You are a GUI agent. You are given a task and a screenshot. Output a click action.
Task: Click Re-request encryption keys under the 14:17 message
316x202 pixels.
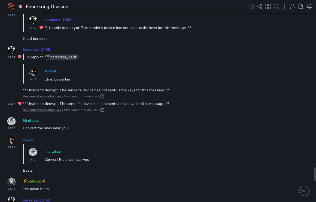click(x=43, y=110)
